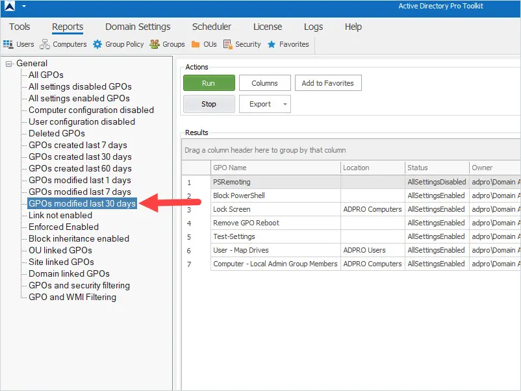Select the Remove GPO Reboot row

tap(351, 223)
